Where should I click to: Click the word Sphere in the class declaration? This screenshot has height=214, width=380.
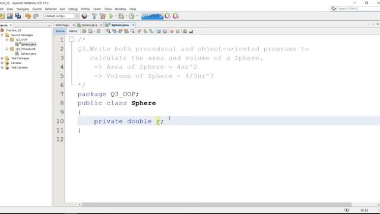point(144,103)
